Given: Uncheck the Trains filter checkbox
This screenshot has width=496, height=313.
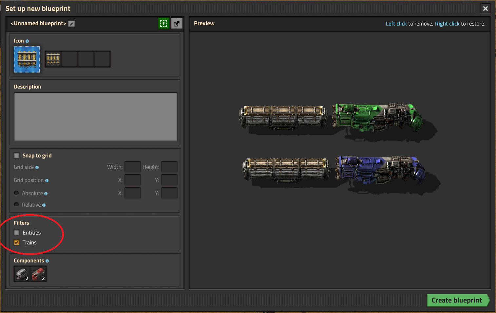Looking at the screenshot, I should tap(17, 242).
